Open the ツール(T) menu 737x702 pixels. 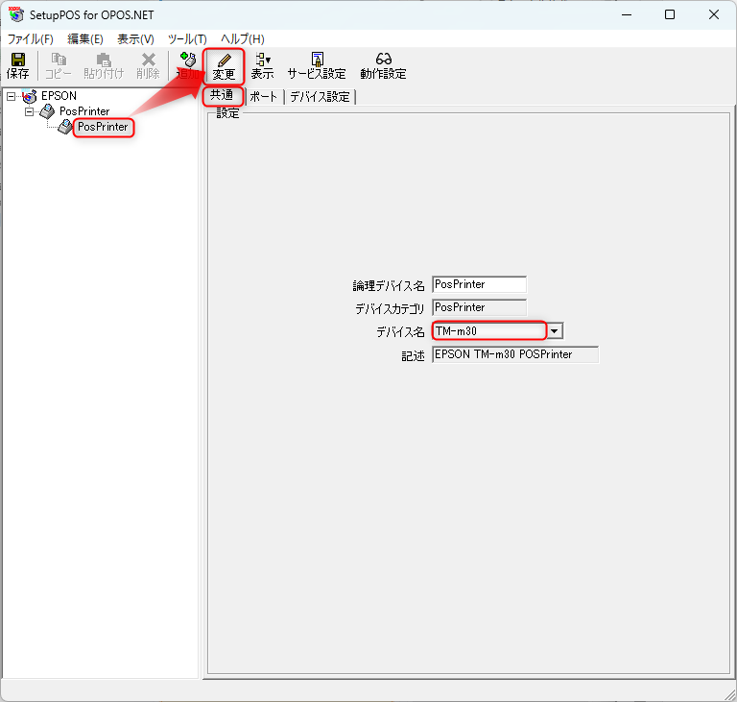[x=187, y=39]
